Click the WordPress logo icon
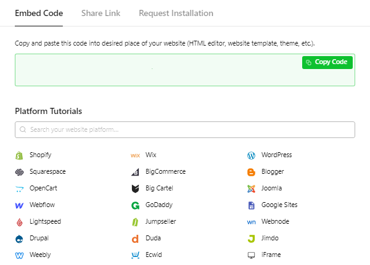Viewport: 370px width, 265px height. tap(251, 155)
